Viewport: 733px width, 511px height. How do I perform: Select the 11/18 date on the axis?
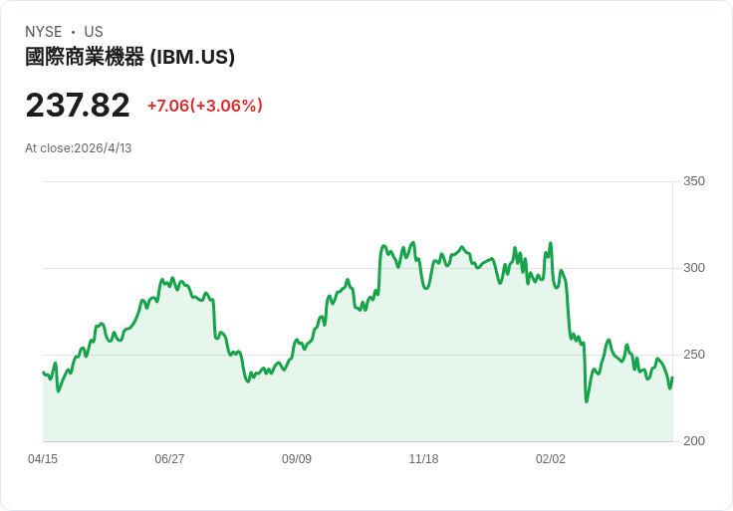(x=423, y=459)
